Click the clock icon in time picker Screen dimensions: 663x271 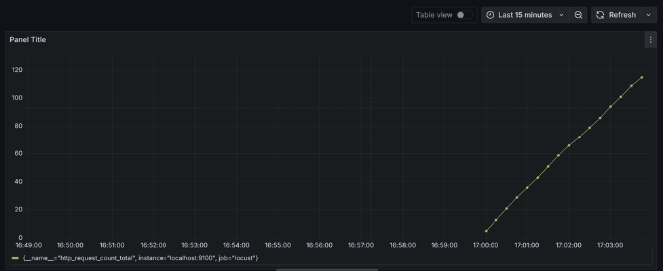coord(490,15)
